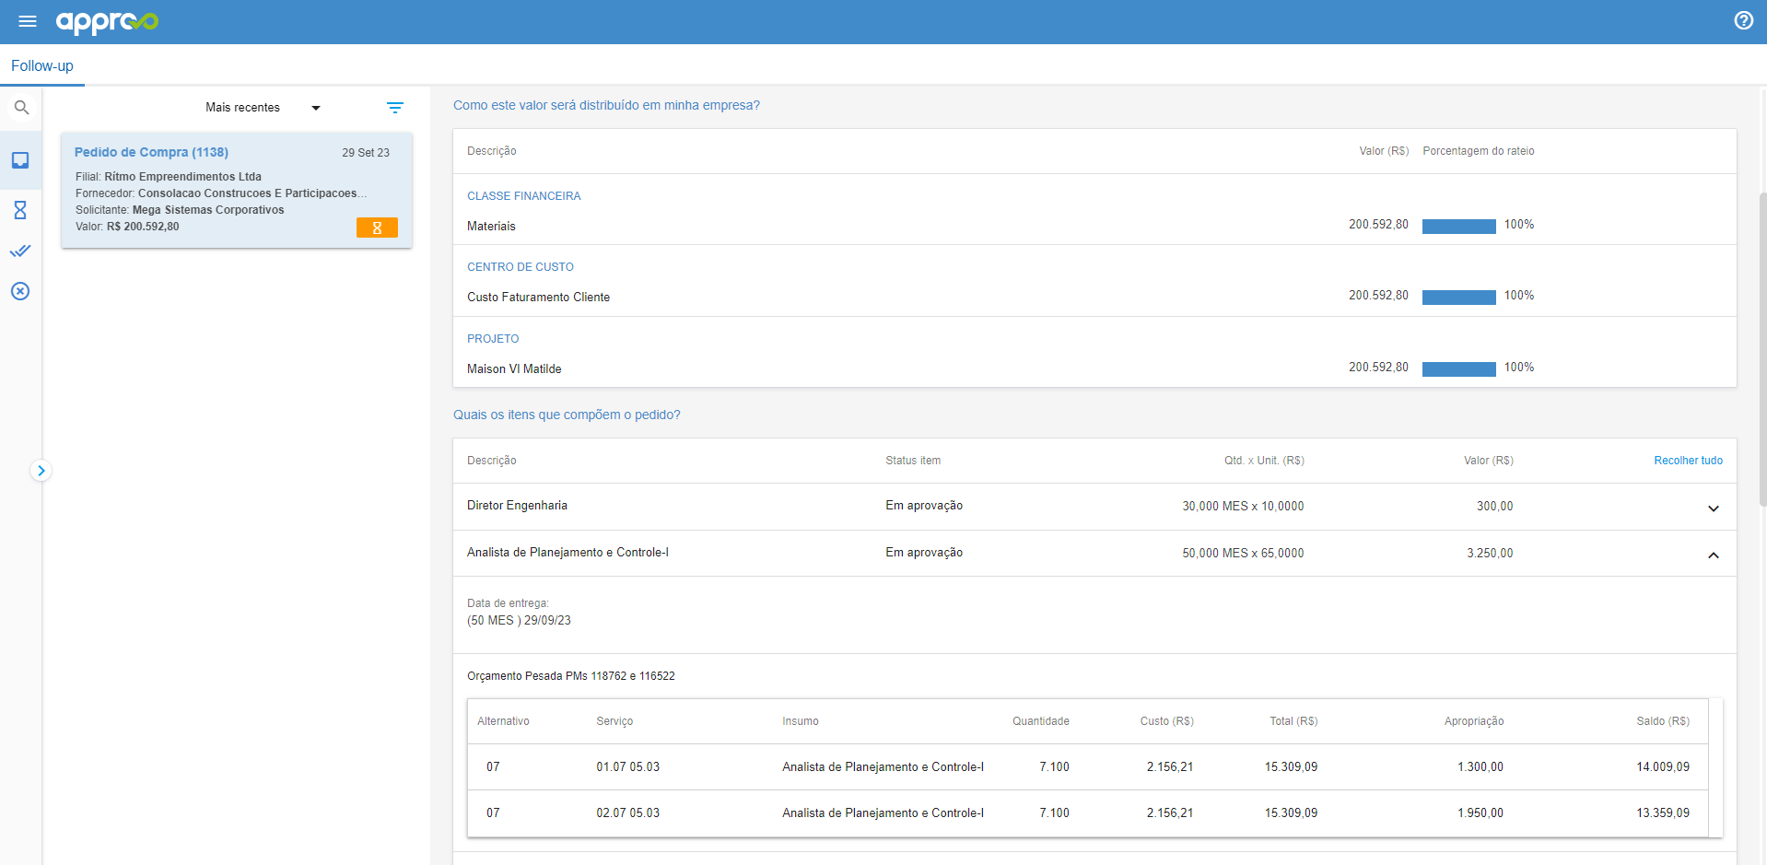
Task: Click the orange pending status badge
Action: pos(377,228)
